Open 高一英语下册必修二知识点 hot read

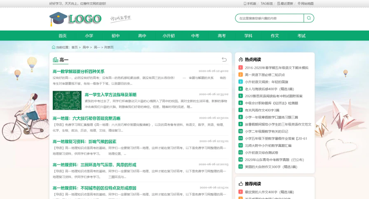click(x=265, y=75)
